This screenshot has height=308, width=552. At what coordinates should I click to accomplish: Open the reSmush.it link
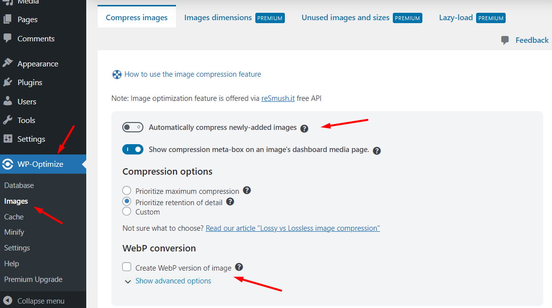click(x=278, y=98)
